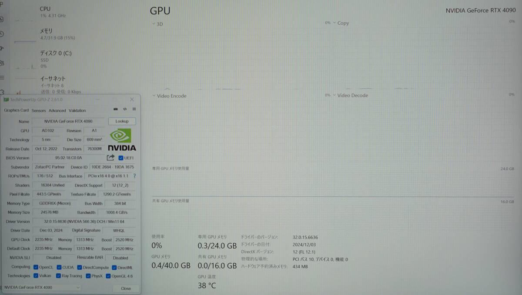The image size is (522, 295).
Task: Click the GPU 温度 38 °C value
Action: pos(207,285)
